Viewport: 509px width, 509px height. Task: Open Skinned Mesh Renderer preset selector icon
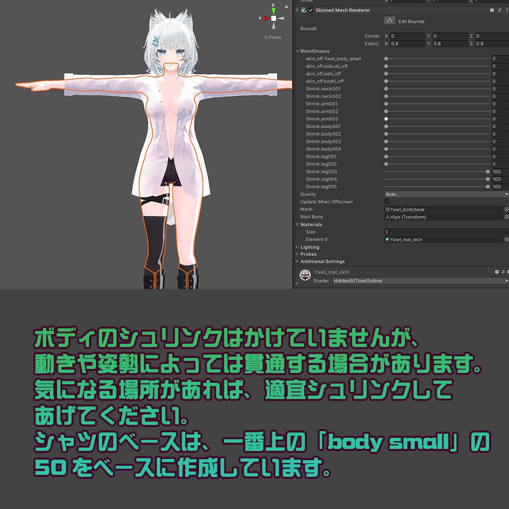(499, 10)
